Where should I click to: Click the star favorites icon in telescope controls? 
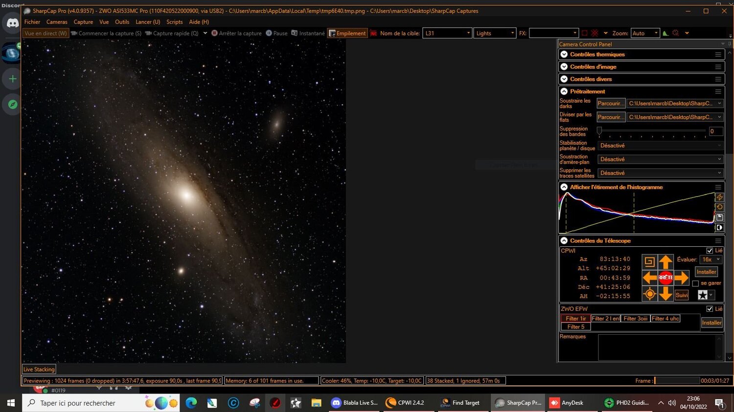[703, 295]
